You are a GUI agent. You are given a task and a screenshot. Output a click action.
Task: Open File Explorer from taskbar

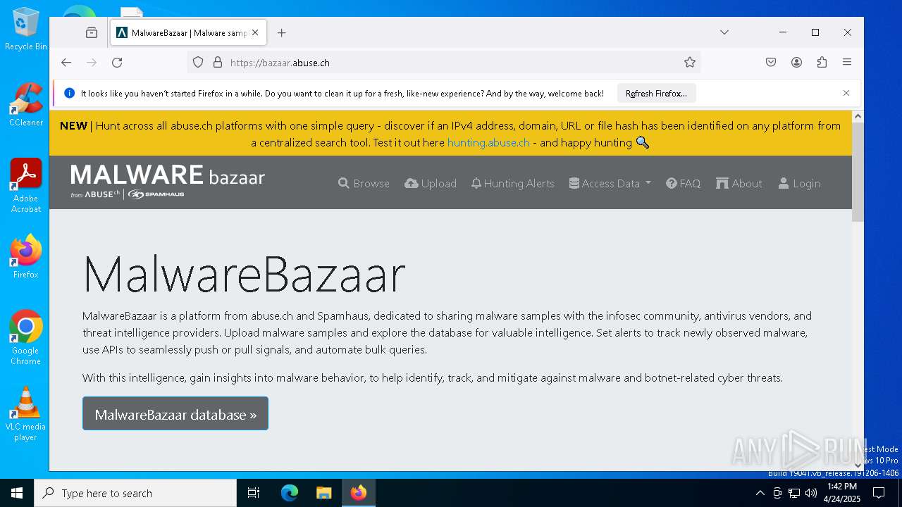(323, 493)
